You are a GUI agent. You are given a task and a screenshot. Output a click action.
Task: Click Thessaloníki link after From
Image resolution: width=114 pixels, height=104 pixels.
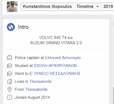[x=36, y=89]
